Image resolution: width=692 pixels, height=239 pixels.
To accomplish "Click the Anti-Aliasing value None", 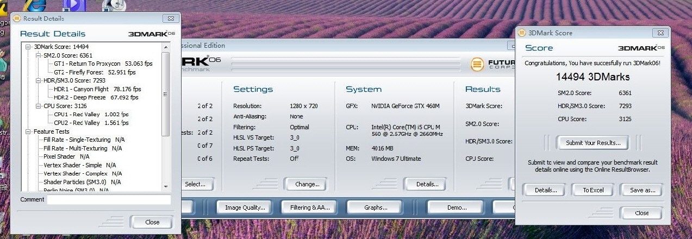I will click(296, 117).
